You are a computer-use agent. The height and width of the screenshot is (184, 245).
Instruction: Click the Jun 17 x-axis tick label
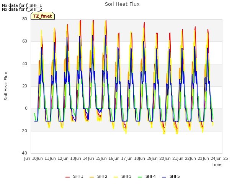(x=120, y=158)
